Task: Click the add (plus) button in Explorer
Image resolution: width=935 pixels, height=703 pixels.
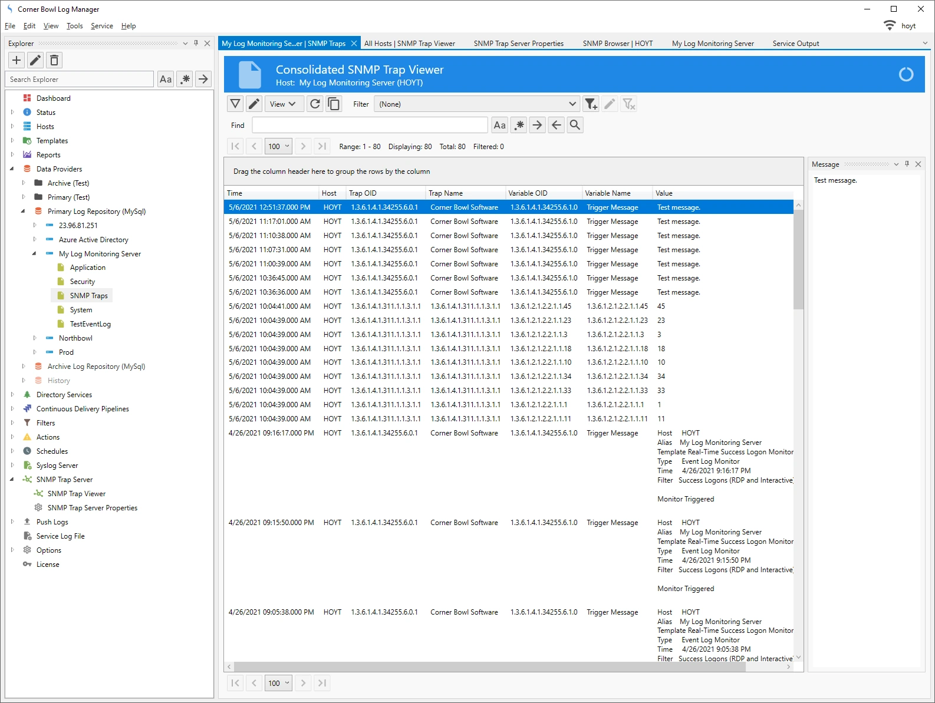Action: click(17, 60)
